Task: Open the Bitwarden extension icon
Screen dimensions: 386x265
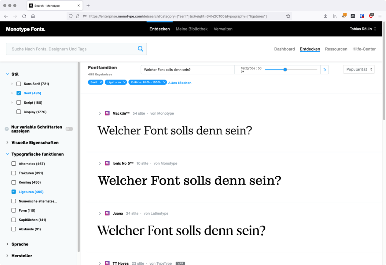Action: pos(362,16)
